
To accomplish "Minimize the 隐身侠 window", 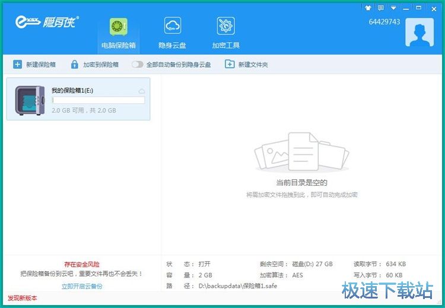I will [406, 8].
